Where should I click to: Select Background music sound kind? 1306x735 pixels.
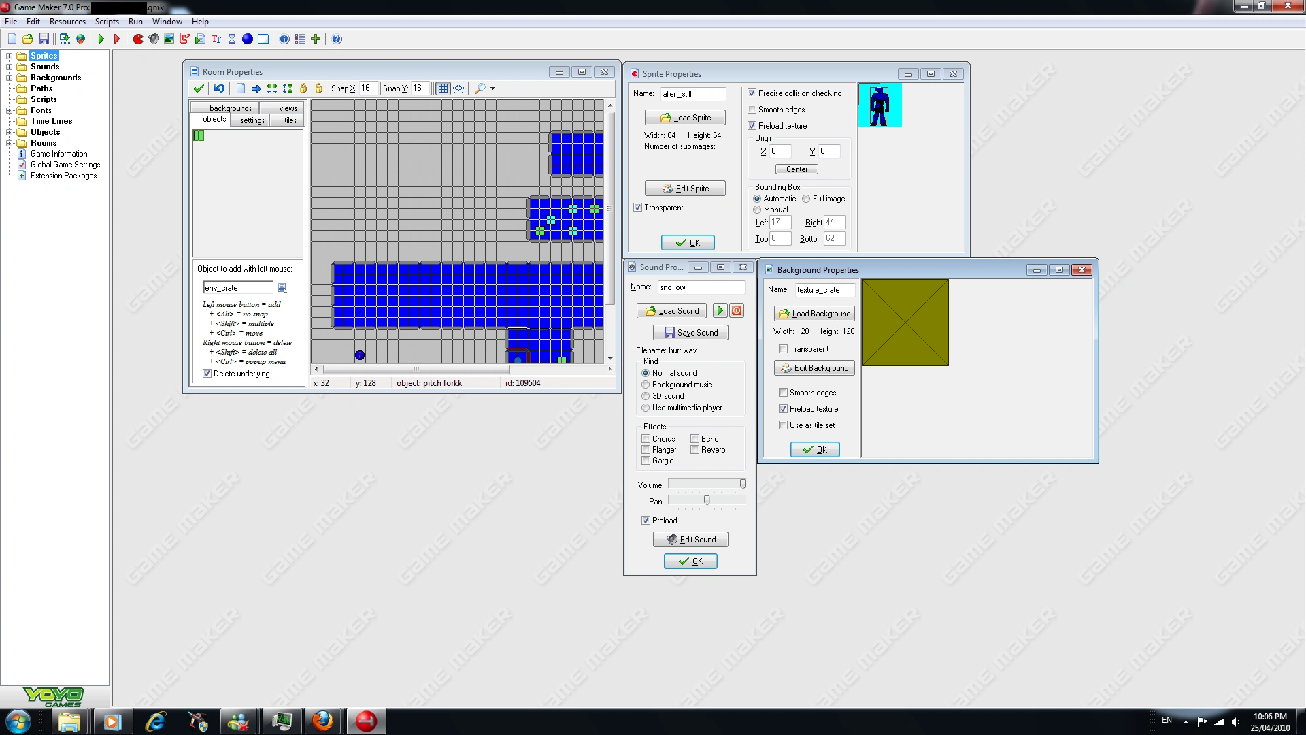[x=646, y=385]
